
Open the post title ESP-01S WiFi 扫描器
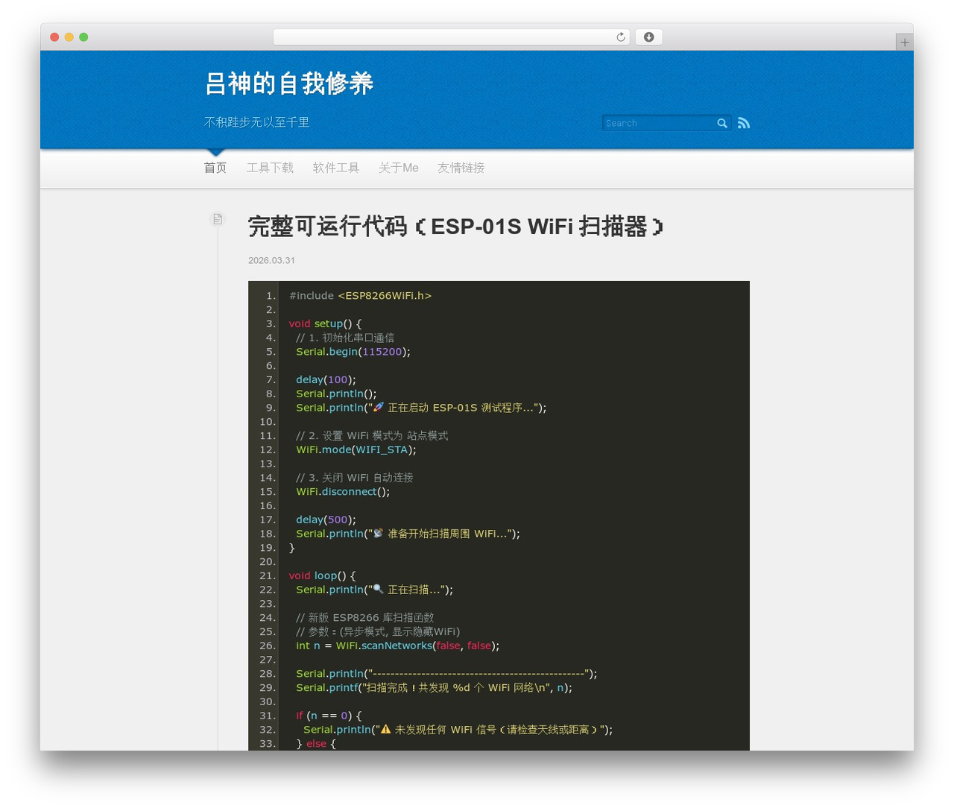455,226
